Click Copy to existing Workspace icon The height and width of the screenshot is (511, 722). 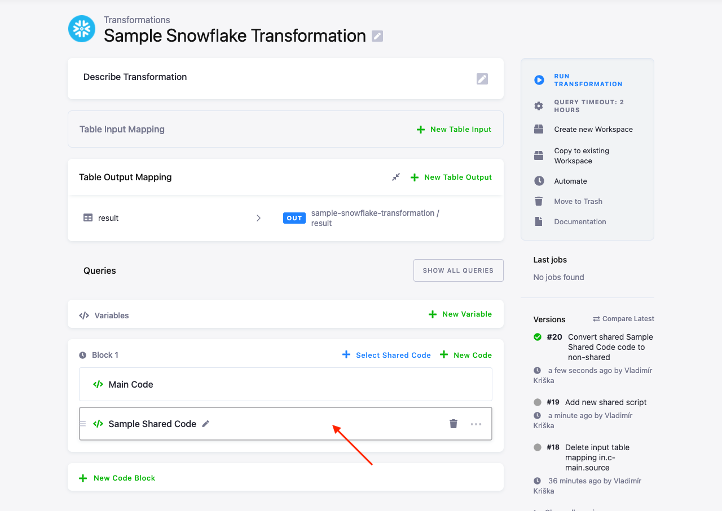(x=539, y=155)
